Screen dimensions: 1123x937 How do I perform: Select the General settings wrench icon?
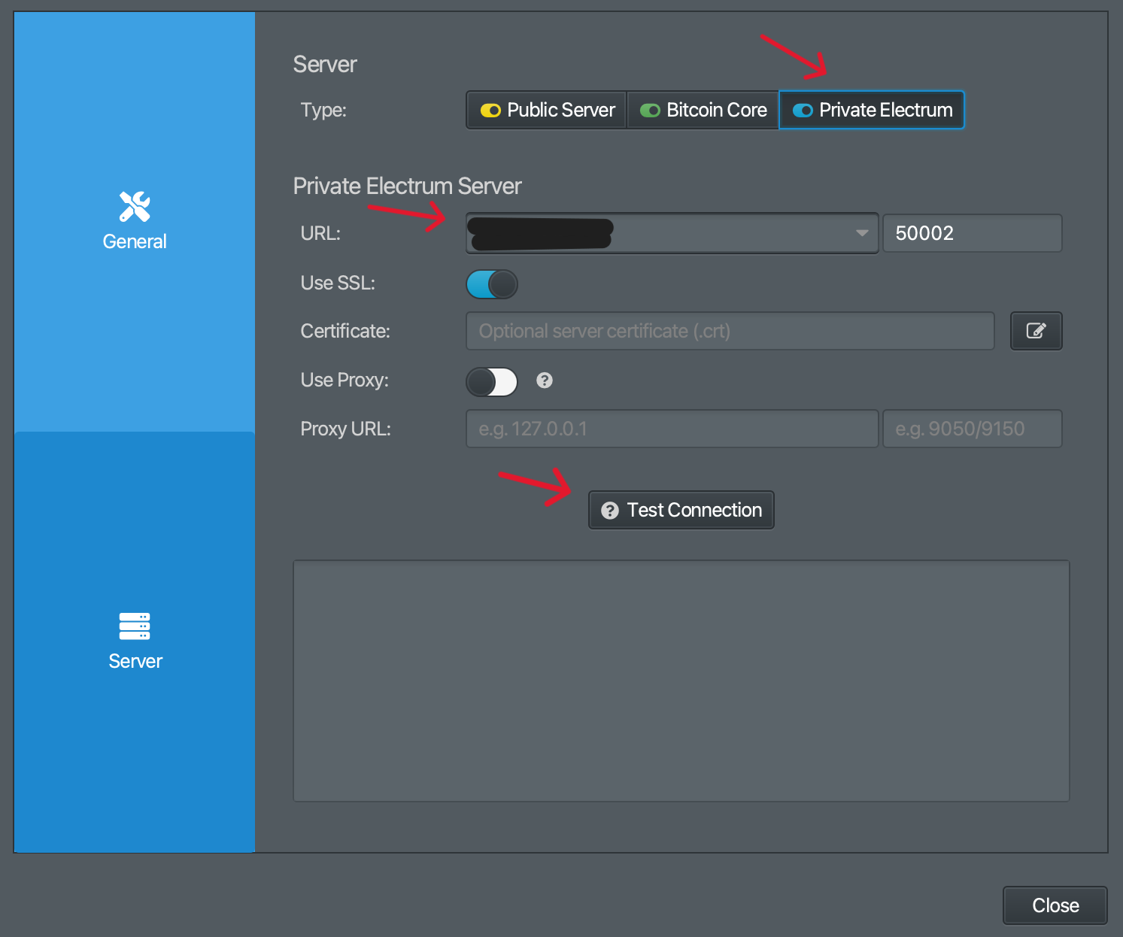click(x=134, y=206)
